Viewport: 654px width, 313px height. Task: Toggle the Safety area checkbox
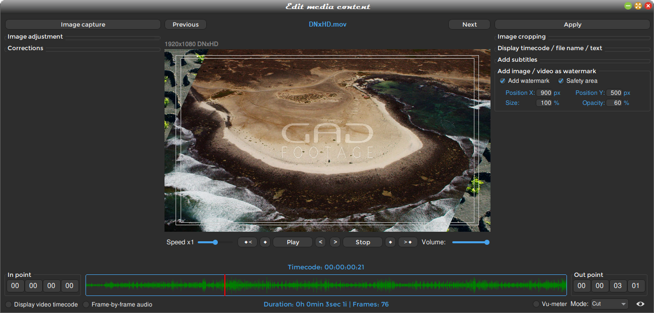tap(560, 81)
